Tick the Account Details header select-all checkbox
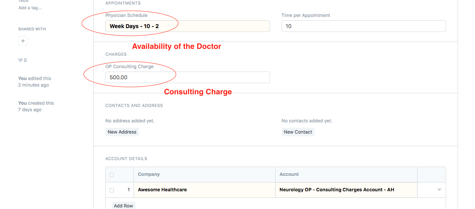This screenshot has width=475, height=209. tap(112, 175)
